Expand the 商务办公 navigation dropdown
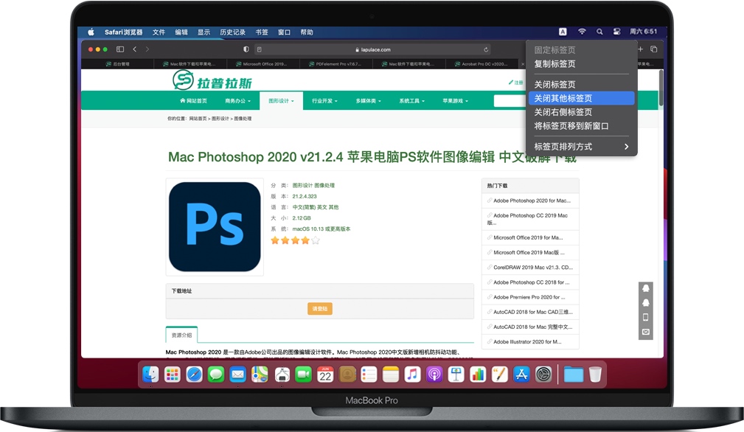Image resolution: width=744 pixels, height=432 pixels. point(237,101)
